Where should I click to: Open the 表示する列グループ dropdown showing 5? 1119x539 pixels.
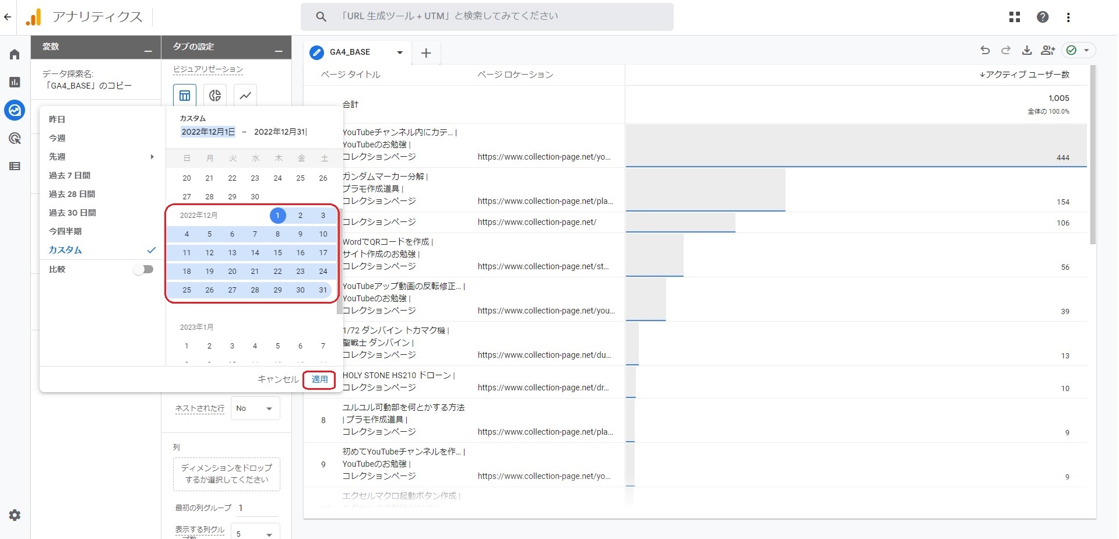pos(255,533)
